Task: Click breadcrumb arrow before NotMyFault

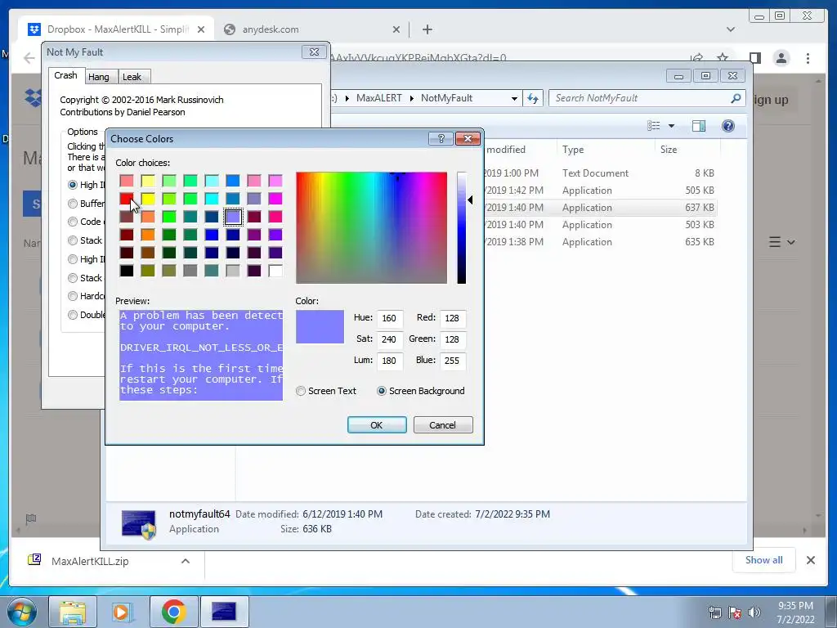Action: (x=412, y=98)
